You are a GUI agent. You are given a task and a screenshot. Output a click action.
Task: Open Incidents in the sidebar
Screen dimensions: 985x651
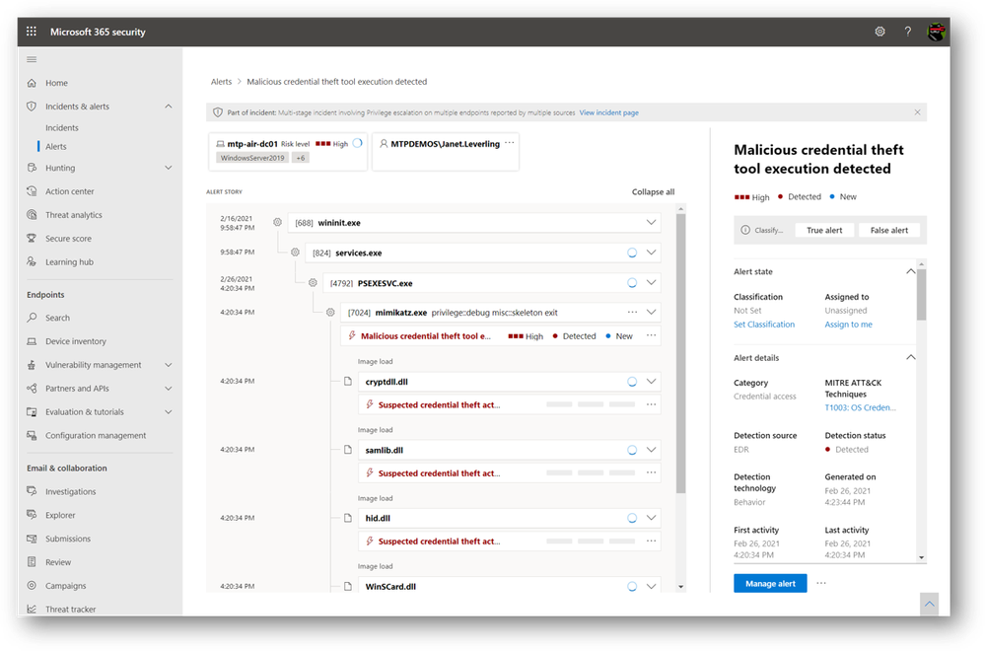[x=61, y=127]
